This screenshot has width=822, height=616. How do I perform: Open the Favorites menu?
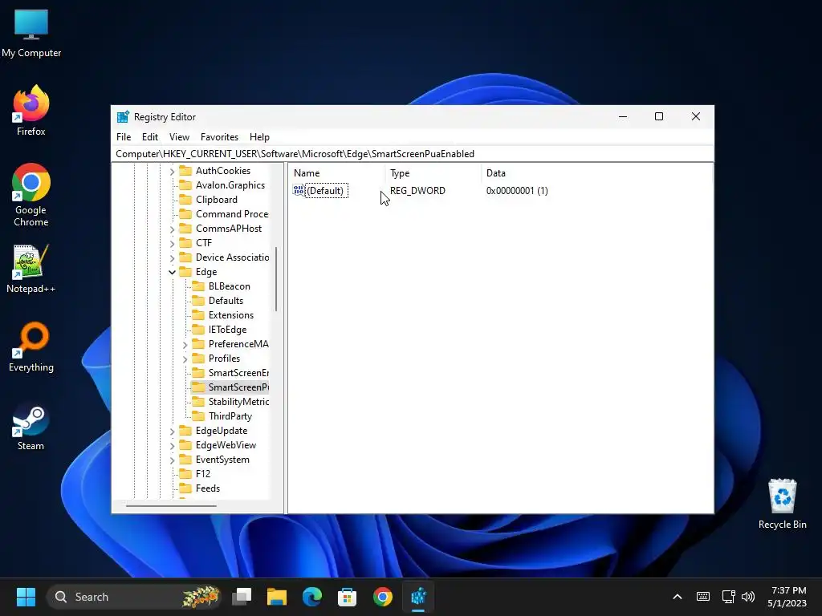(219, 137)
